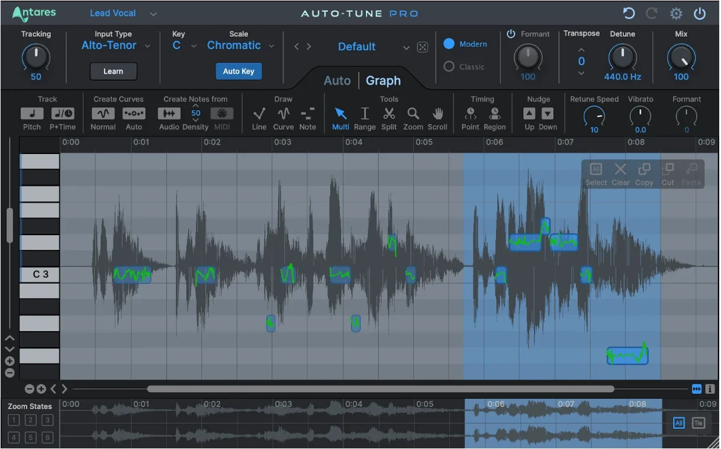Viewport: 721px width, 449px height.
Task: Select the Split scissors tool
Action: pos(389,113)
